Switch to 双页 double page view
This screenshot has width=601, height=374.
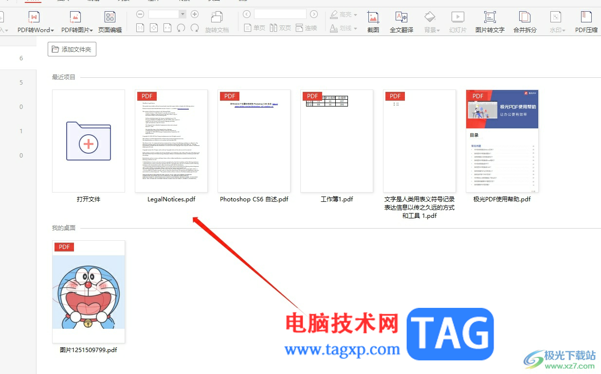tap(280, 28)
